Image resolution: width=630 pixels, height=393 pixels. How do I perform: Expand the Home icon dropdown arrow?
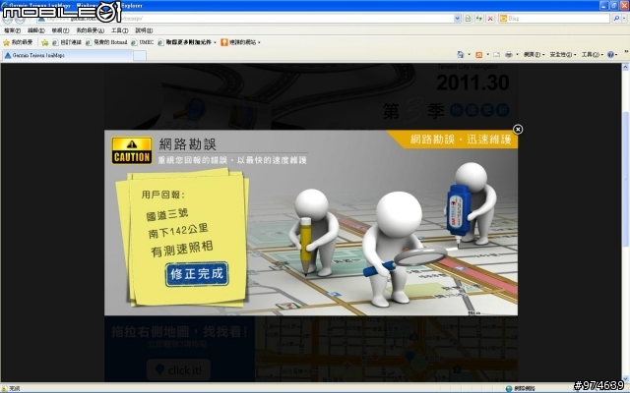[x=469, y=55]
